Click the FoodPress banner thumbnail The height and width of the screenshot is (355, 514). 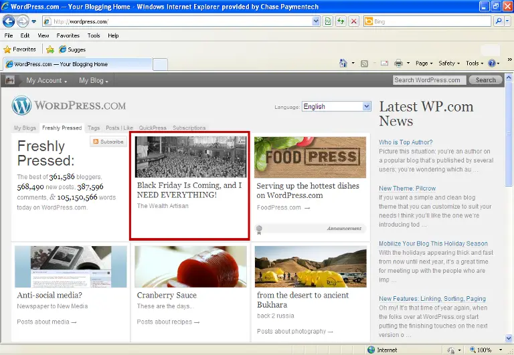click(310, 157)
